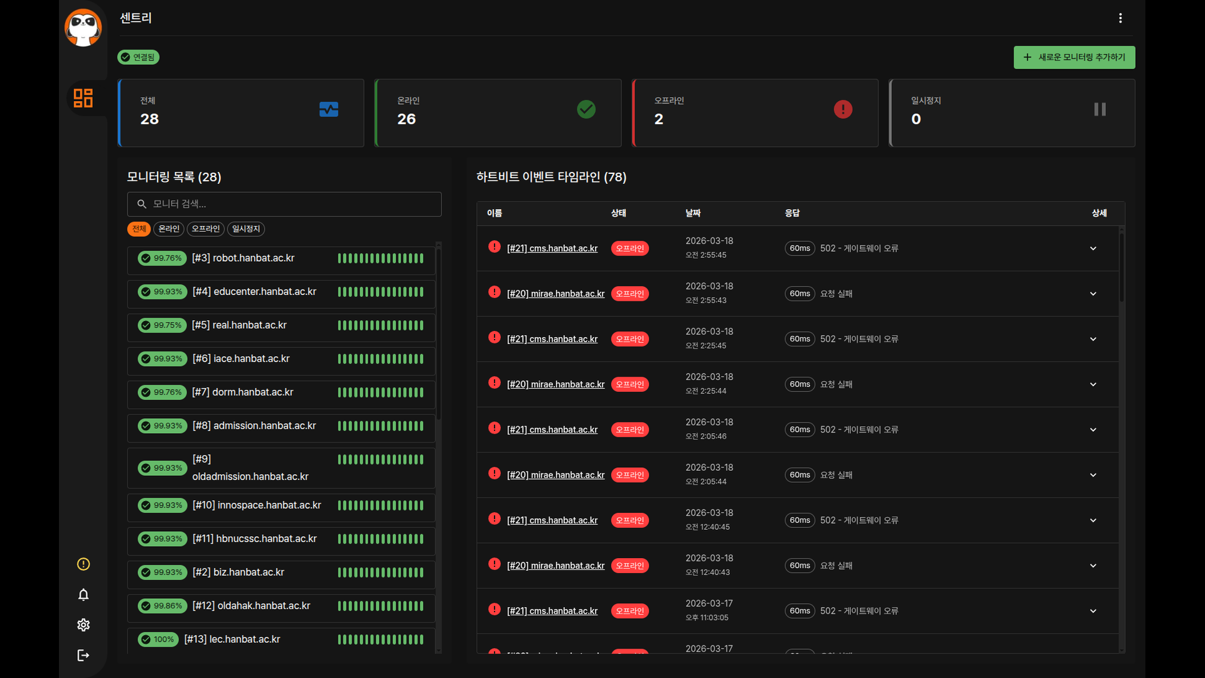
Task: Open the three-dot menu at top right
Action: click(1120, 18)
